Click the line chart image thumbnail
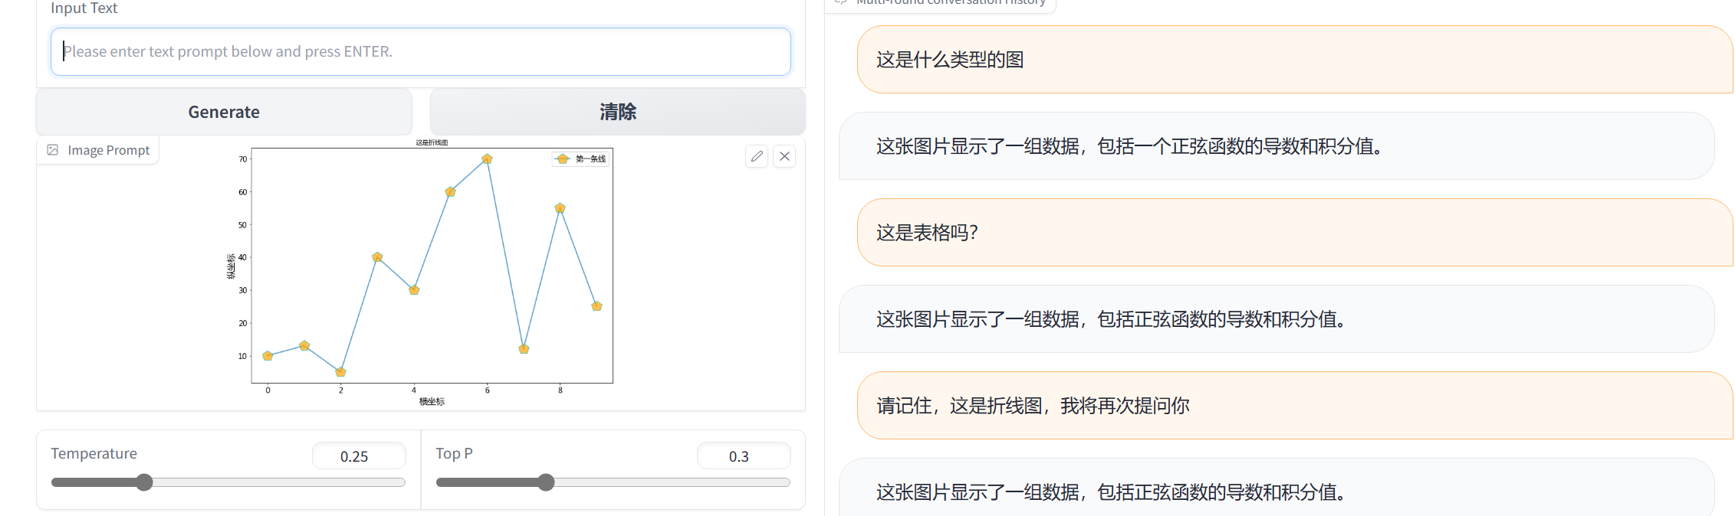This screenshot has width=1735, height=516. [419, 273]
